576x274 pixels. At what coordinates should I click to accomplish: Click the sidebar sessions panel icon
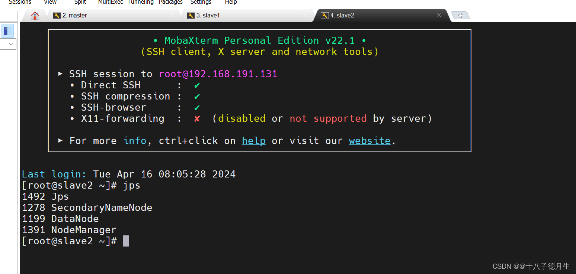(7, 31)
